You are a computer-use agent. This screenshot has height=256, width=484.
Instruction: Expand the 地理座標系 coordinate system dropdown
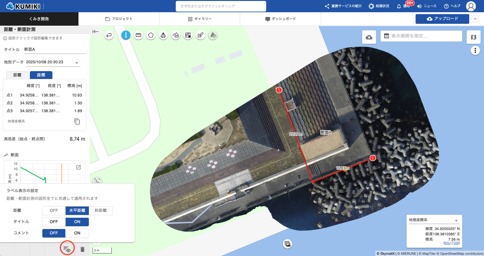[x=456, y=220]
